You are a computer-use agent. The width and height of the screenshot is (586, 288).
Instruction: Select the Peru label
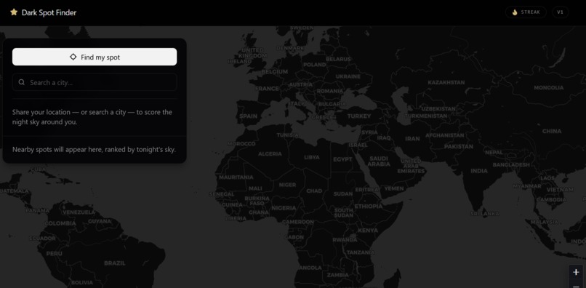click(55, 254)
